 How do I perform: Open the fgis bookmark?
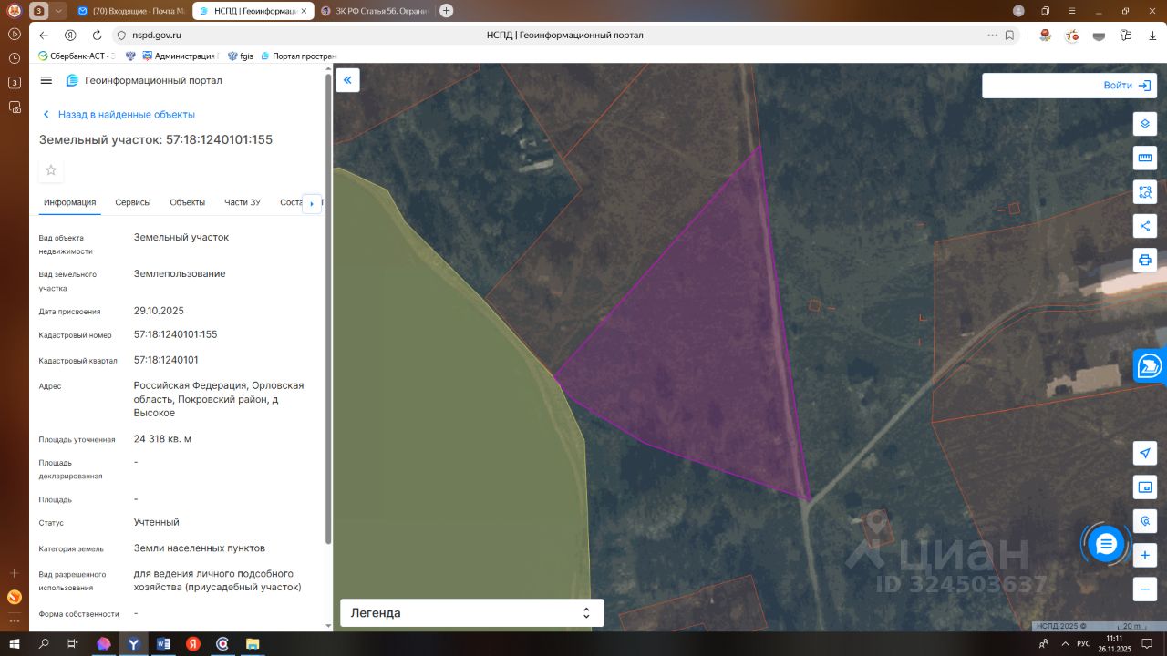coord(240,56)
